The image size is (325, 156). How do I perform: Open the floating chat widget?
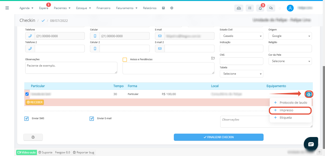click(x=311, y=144)
